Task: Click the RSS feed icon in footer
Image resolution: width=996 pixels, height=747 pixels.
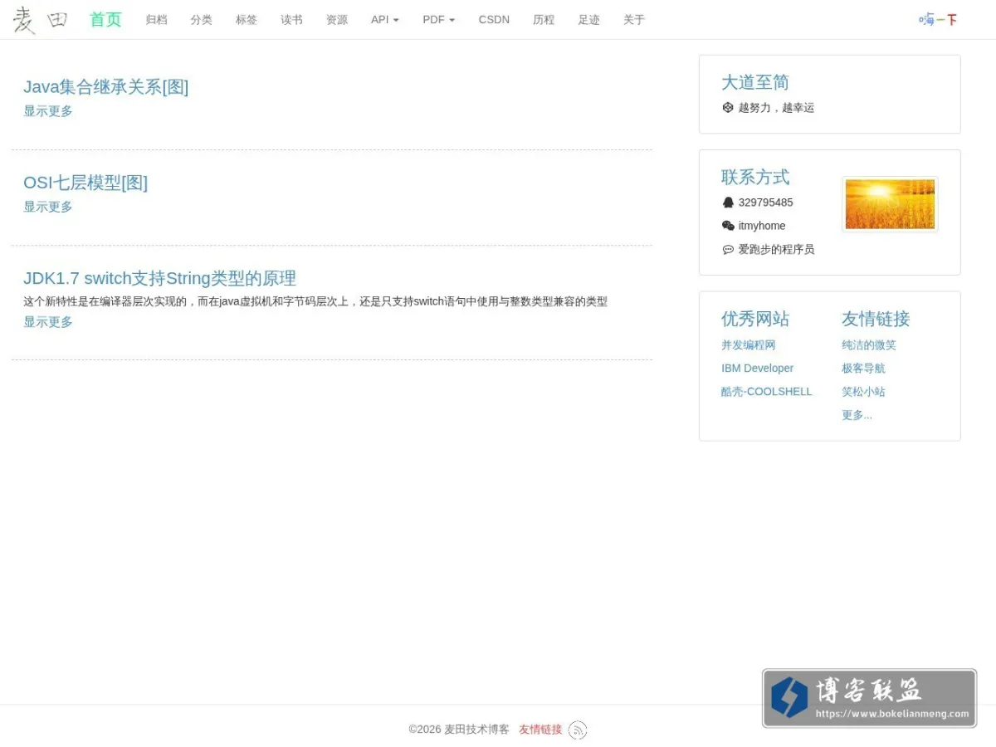Action: point(578,730)
